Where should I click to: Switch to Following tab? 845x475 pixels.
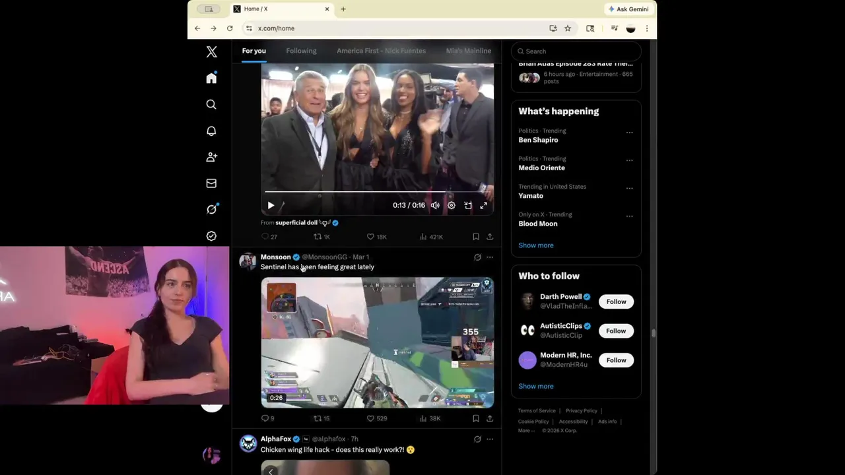click(x=301, y=51)
